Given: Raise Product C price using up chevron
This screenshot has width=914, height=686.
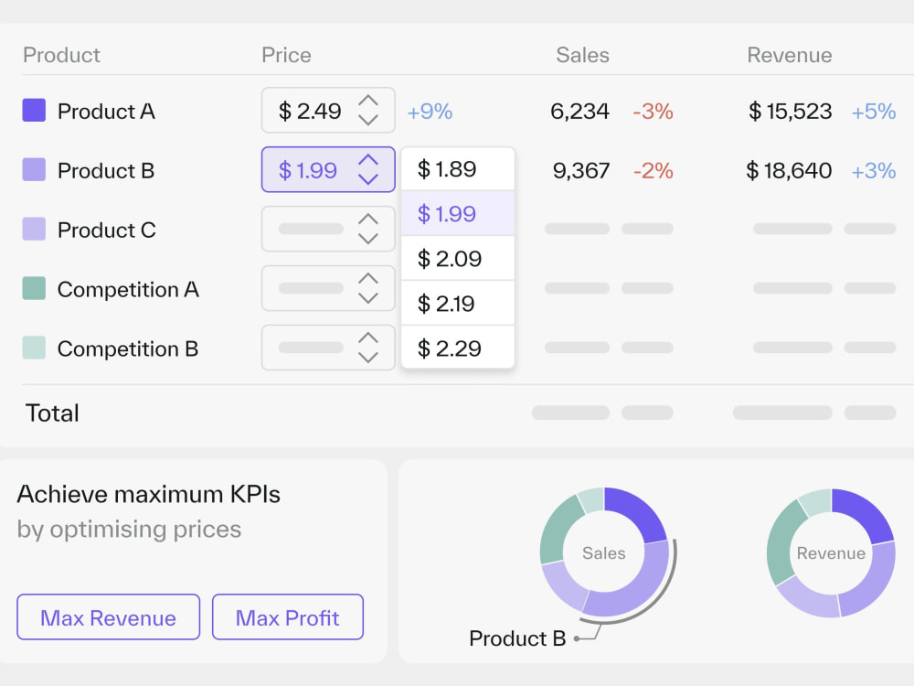Looking at the screenshot, I should 367,220.
